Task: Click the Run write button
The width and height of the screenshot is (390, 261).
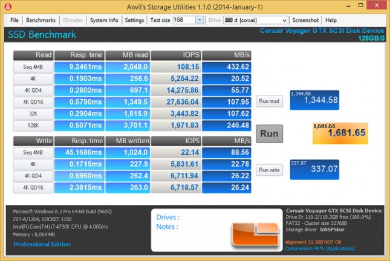Action: tap(269, 170)
